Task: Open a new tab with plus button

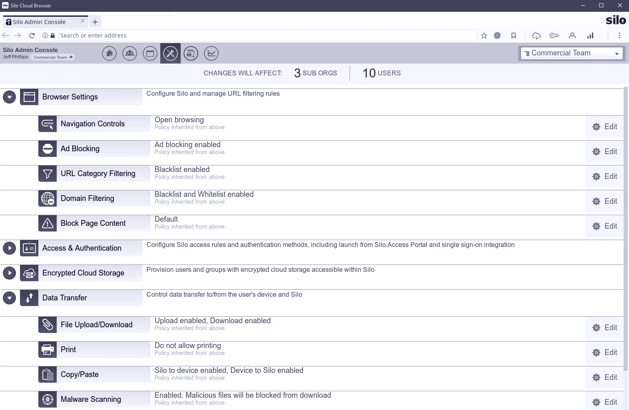Action: [x=95, y=22]
